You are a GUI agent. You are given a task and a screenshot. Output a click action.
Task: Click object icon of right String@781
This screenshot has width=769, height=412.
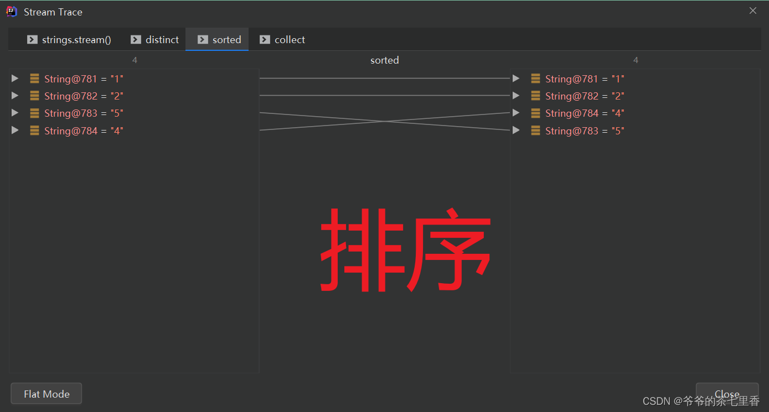tap(535, 79)
